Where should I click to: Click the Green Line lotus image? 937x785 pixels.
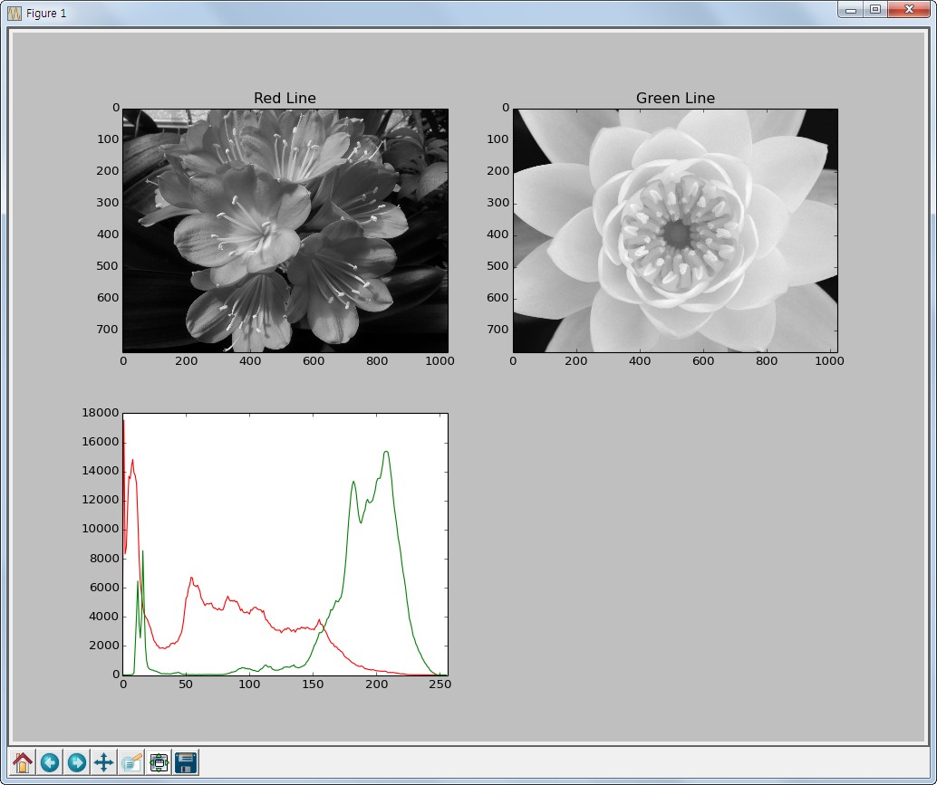pyautogui.click(x=675, y=230)
